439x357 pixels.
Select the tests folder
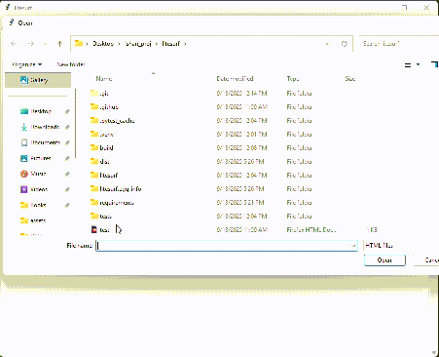[x=101, y=216]
